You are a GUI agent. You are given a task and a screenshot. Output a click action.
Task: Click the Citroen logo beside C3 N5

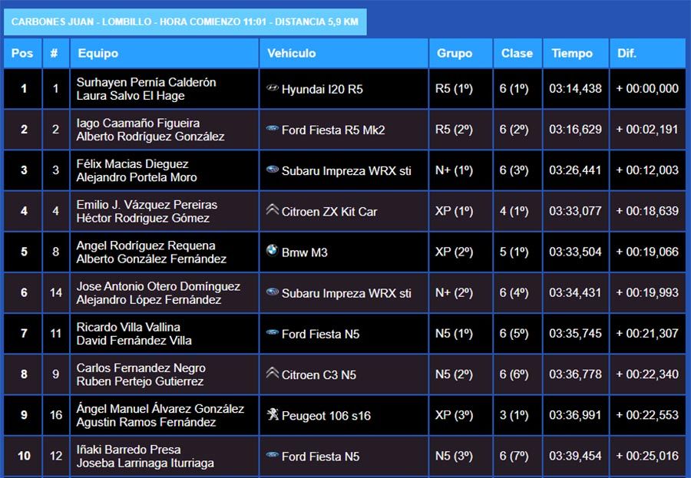(x=272, y=374)
